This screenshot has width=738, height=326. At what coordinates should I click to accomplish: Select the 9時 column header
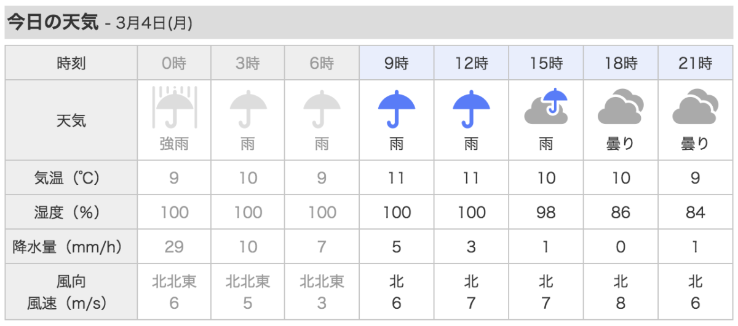tap(397, 63)
